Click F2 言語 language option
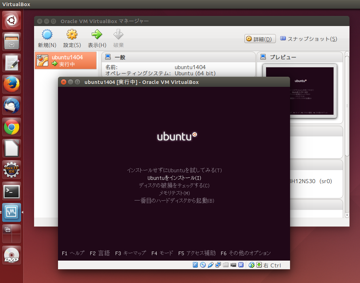 pyautogui.click(x=100, y=253)
